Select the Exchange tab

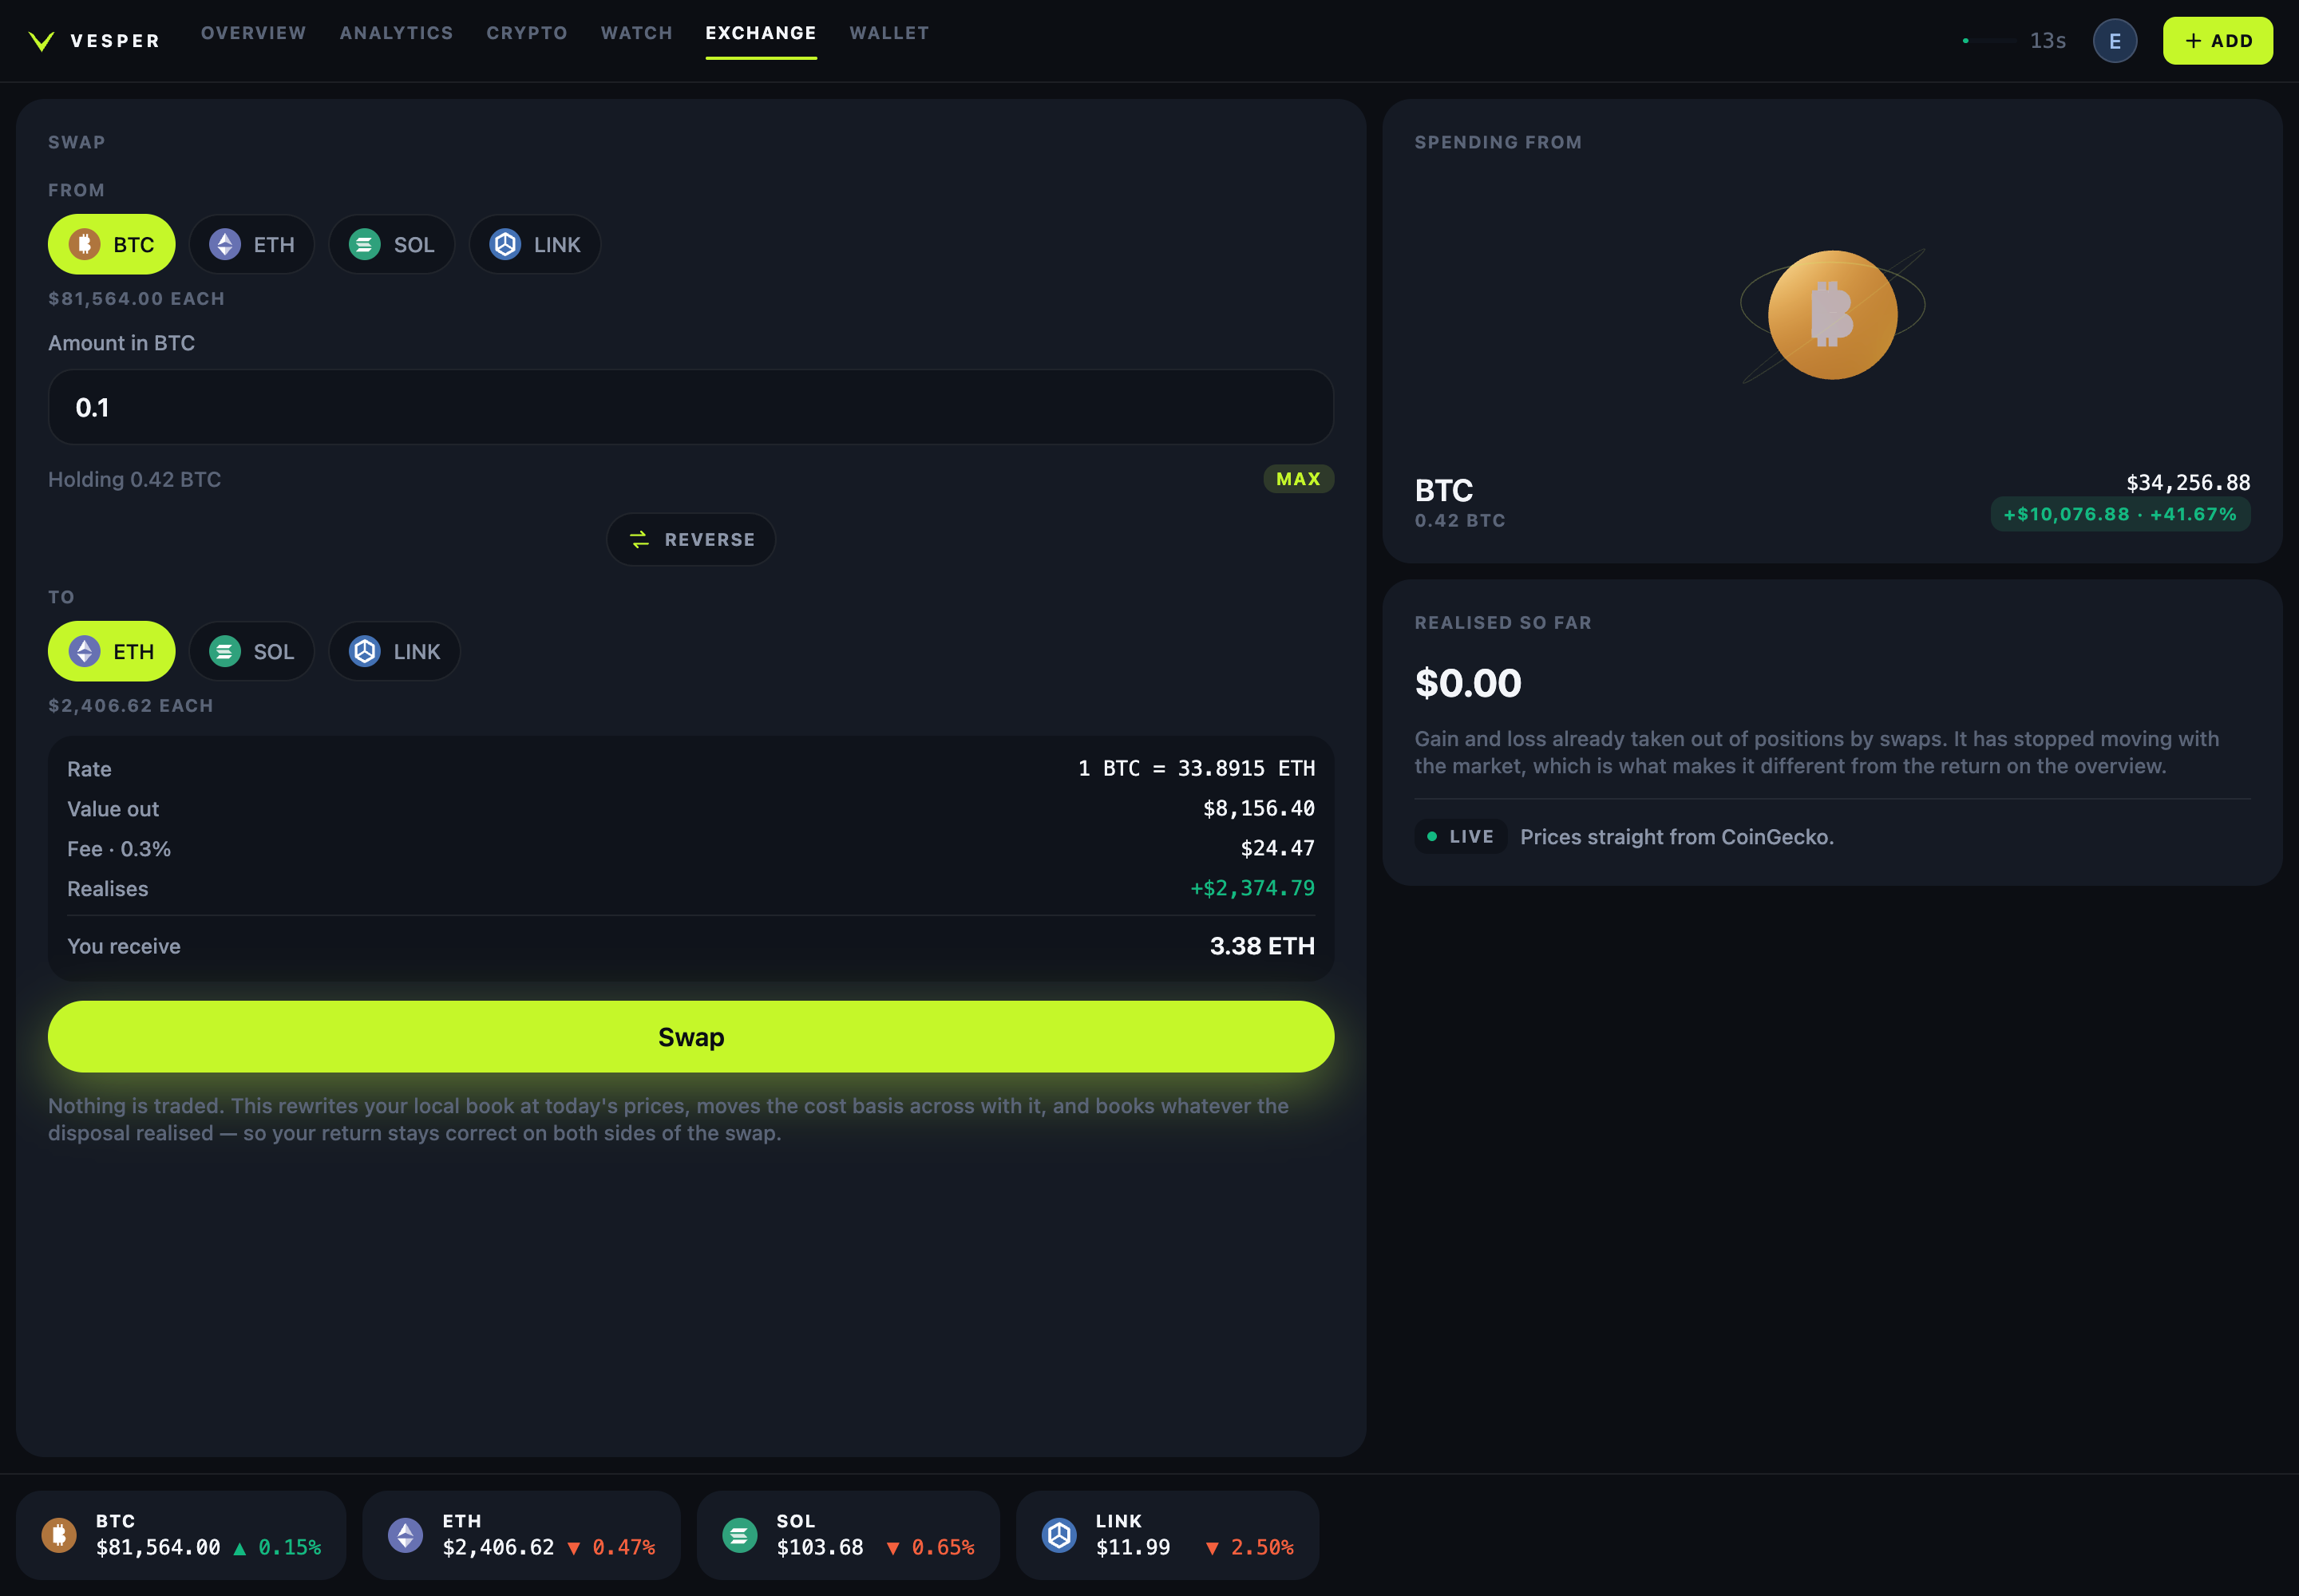(x=760, y=33)
